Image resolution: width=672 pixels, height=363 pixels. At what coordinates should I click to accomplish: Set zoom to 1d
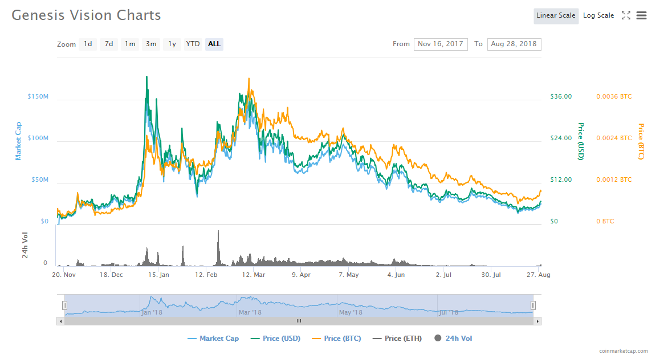coord(88,44)
